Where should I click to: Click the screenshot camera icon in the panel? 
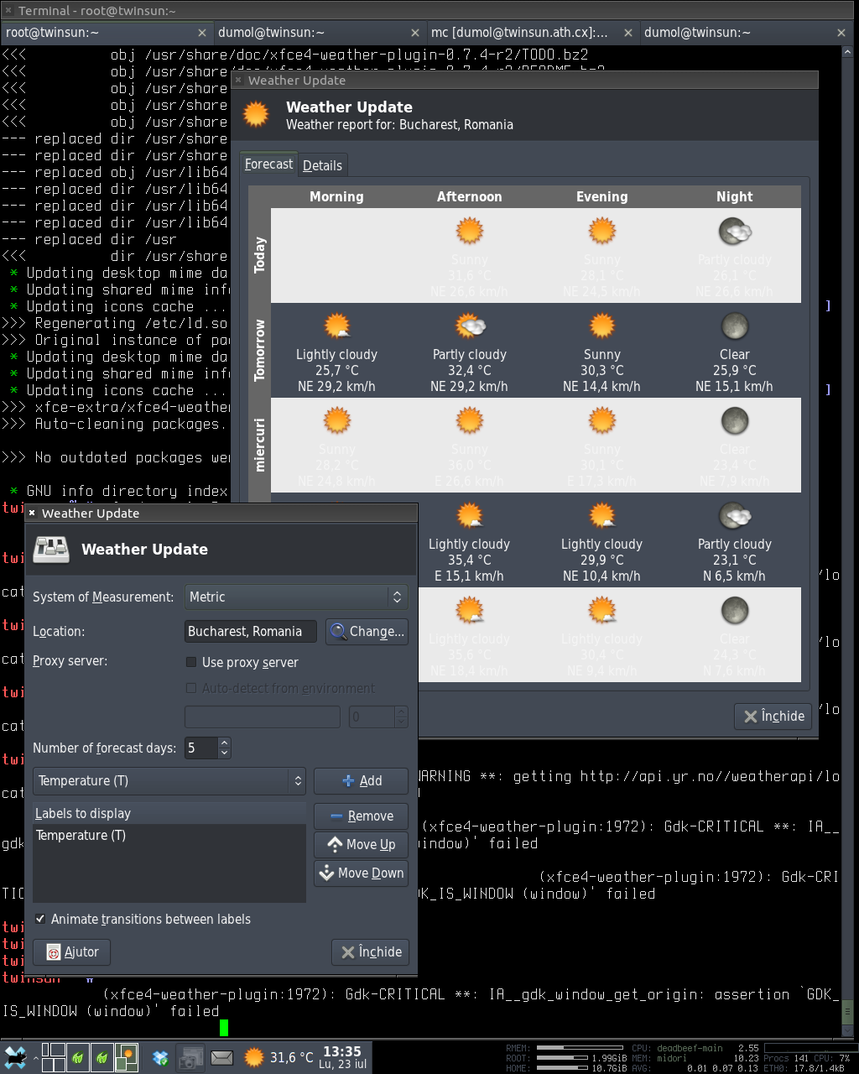click(x=191, y=1058)
